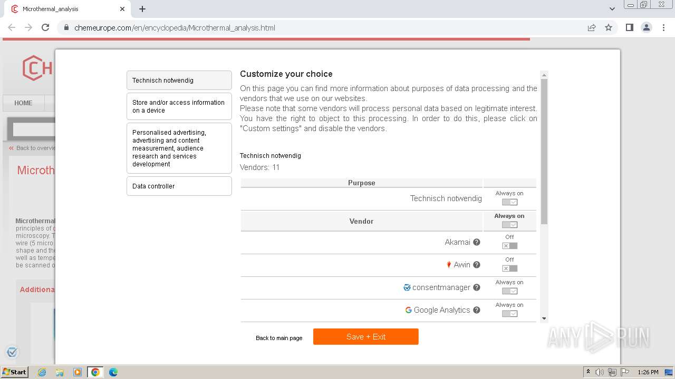Viewport: 675px width, 379px height.
Task: Click the Awin vendor name
Action: [x=462, y=265]
